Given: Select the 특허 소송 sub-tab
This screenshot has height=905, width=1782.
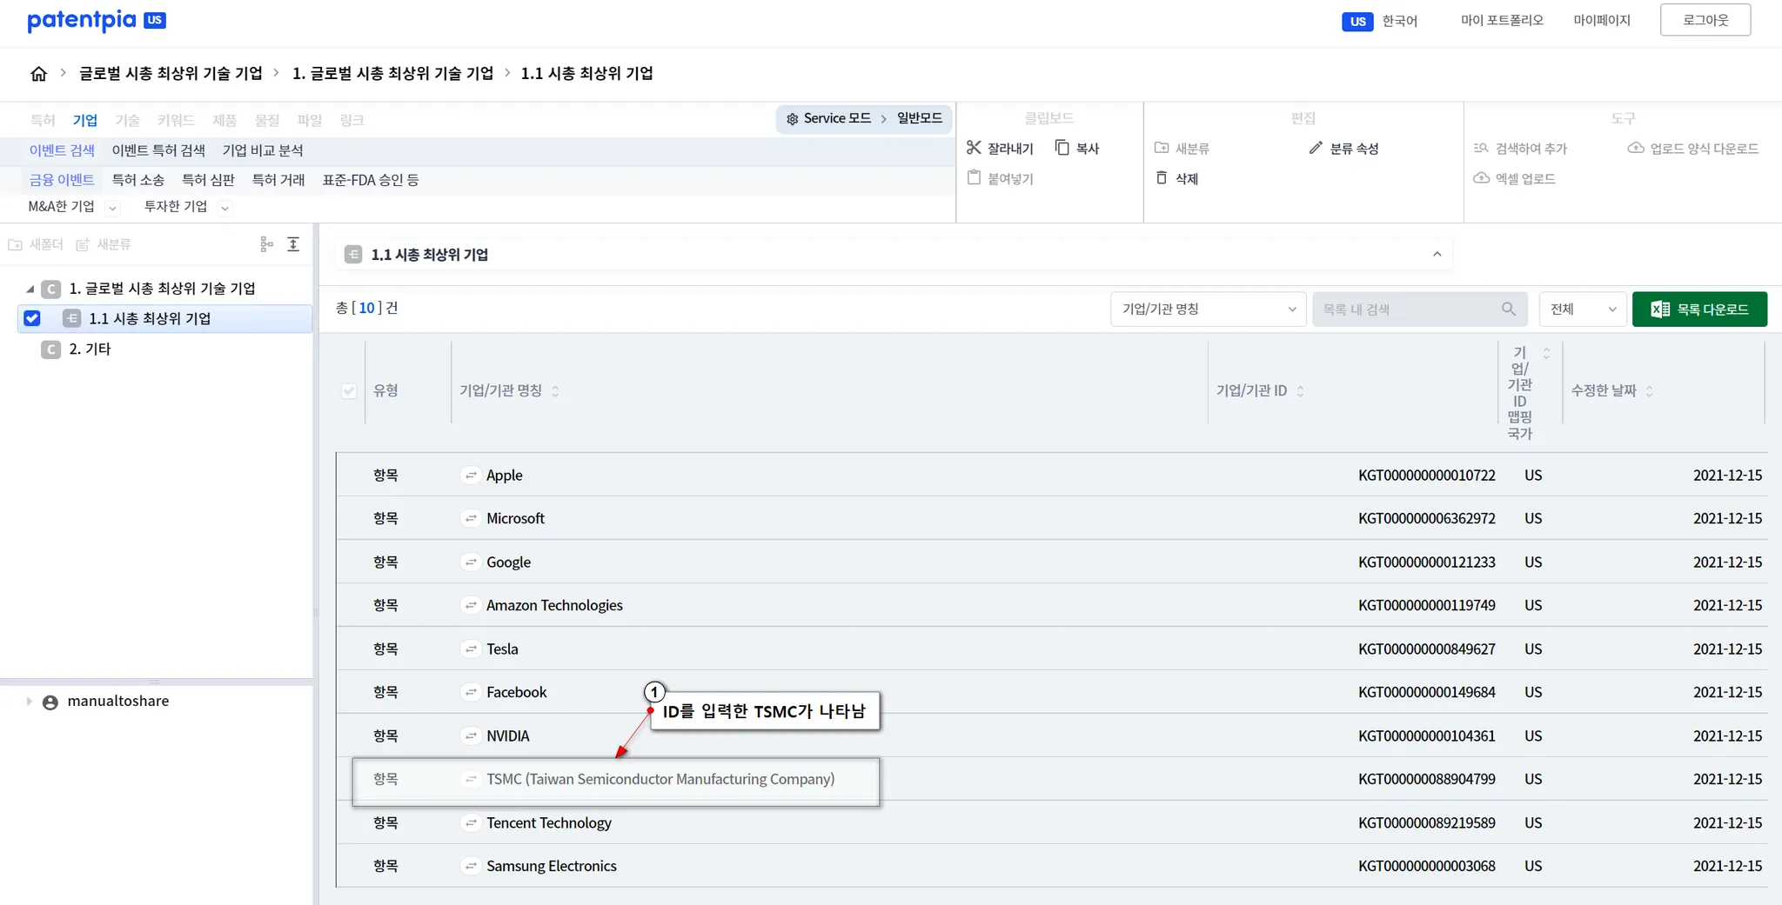Looking at the screenshot, I should click(137, 180).
